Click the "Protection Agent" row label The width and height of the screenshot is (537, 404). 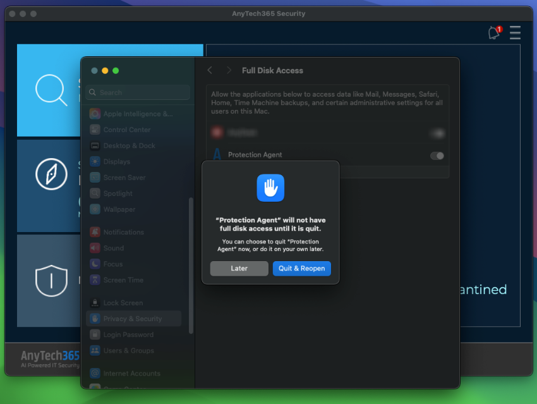[255, 155]
